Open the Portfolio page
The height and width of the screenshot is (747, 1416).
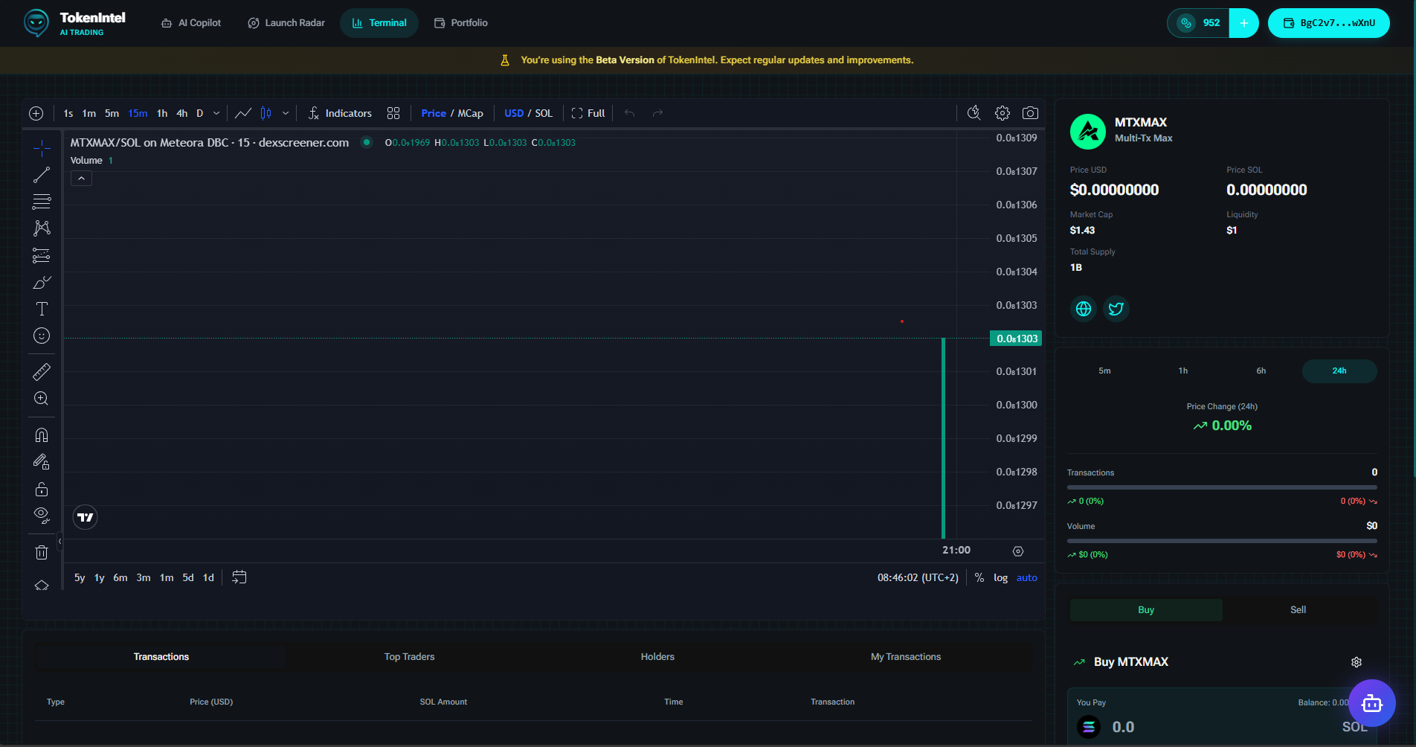[x=461, y=23]
